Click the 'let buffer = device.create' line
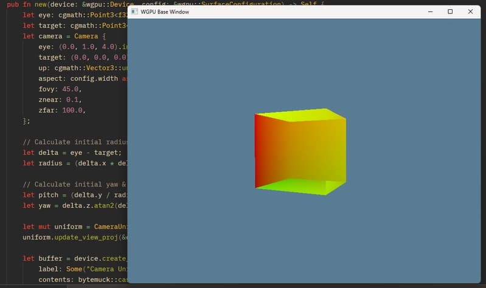Screen dimensions: 486x288 click(75, 259)
